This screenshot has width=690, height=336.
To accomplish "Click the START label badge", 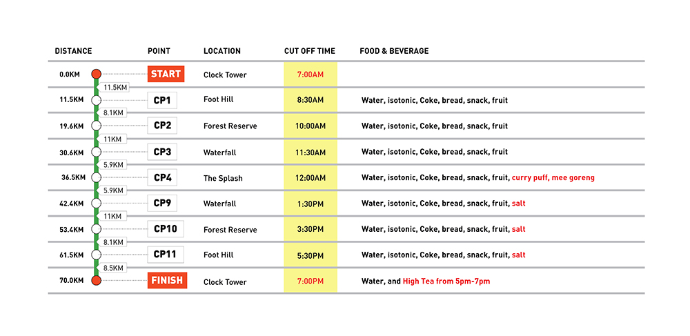I will click(x=166, y=74).
